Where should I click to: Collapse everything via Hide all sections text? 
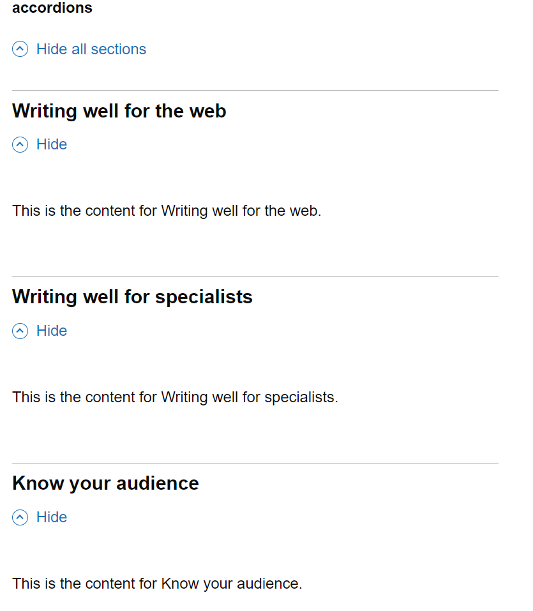(x=91, y=49)
